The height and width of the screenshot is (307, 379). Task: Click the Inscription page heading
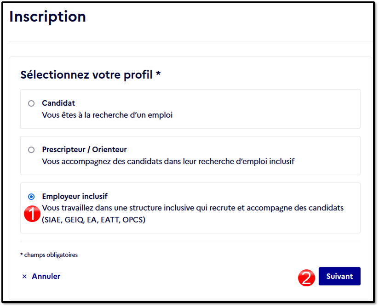pos(48,17)
